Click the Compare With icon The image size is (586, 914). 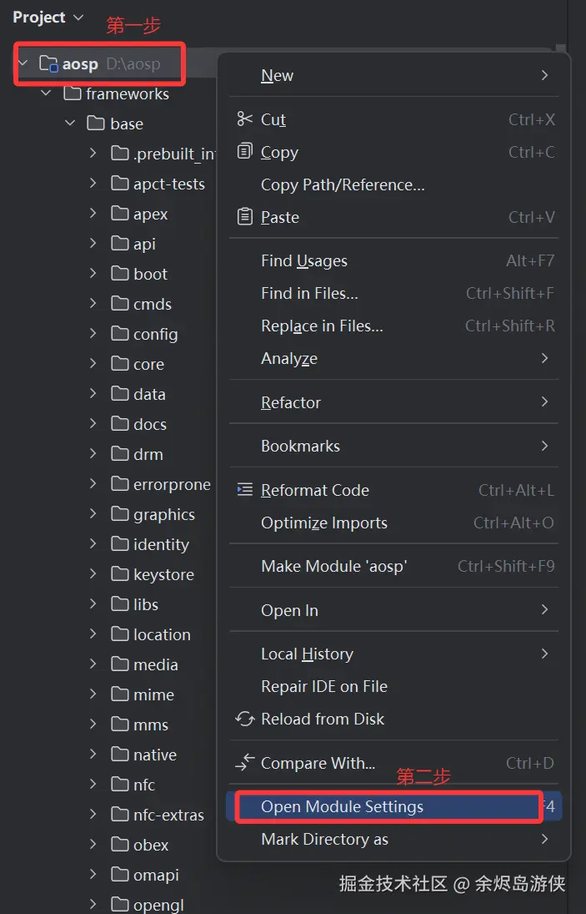[244, 763]
